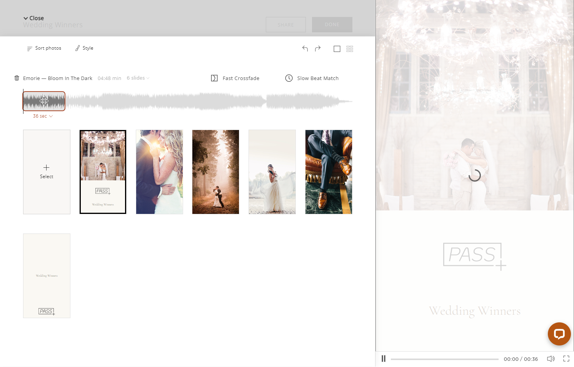Viewport: 574px width, 367px height.
Task: Select the groom's brown shoes photo
Action: 329,172
